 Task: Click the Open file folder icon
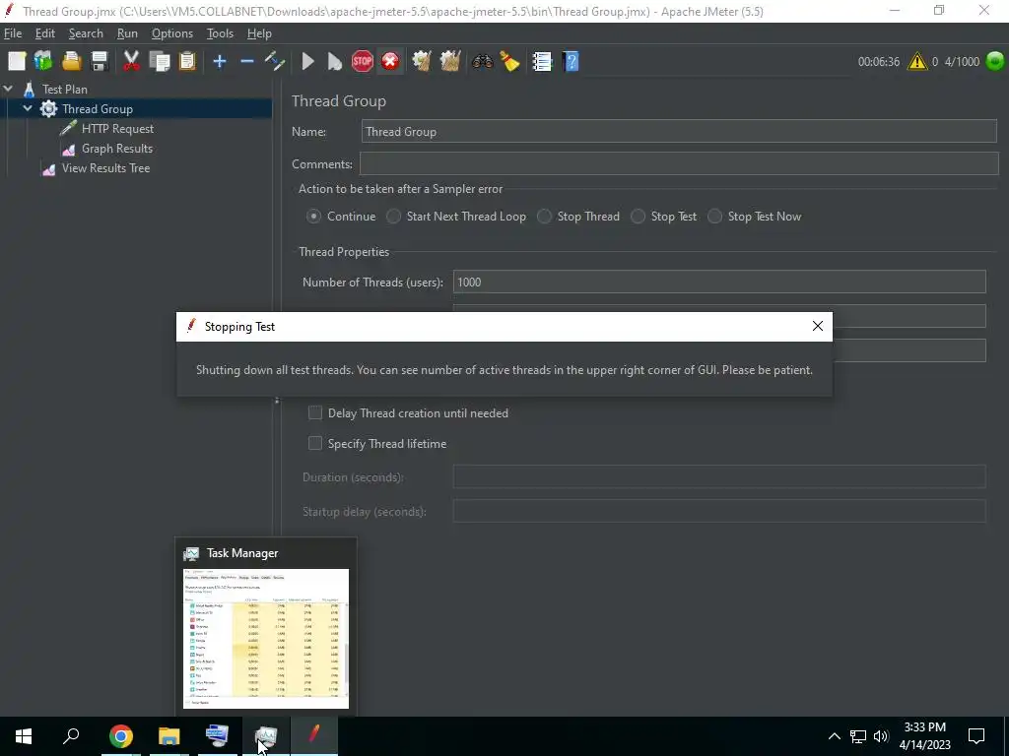click(71, 61)
